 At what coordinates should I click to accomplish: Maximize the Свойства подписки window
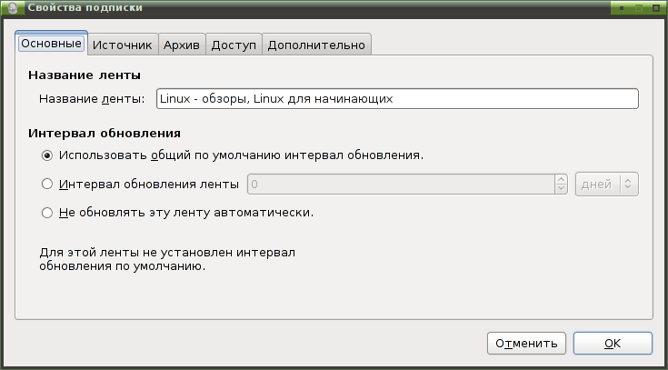coord(639,8)
